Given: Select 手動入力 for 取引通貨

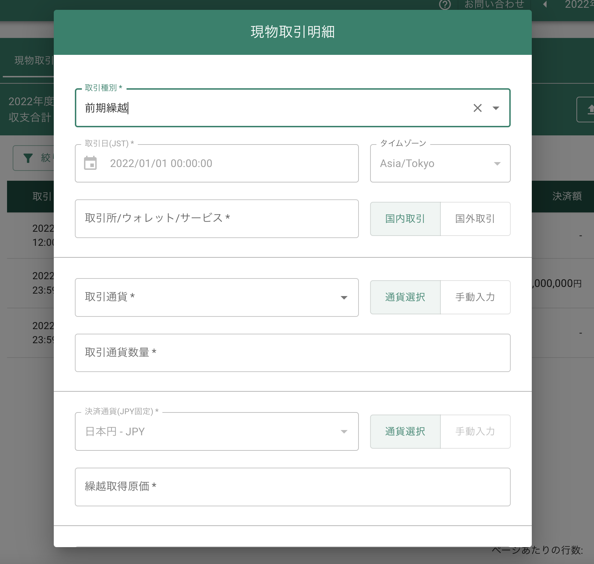Looking at the screenshot, I should click(x=475, y=297).
